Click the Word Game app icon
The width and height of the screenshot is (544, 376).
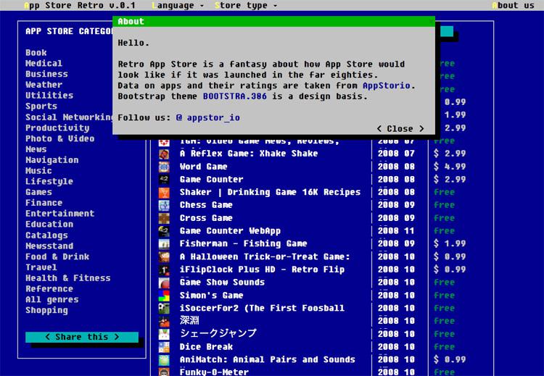click(x=165, y=167)
